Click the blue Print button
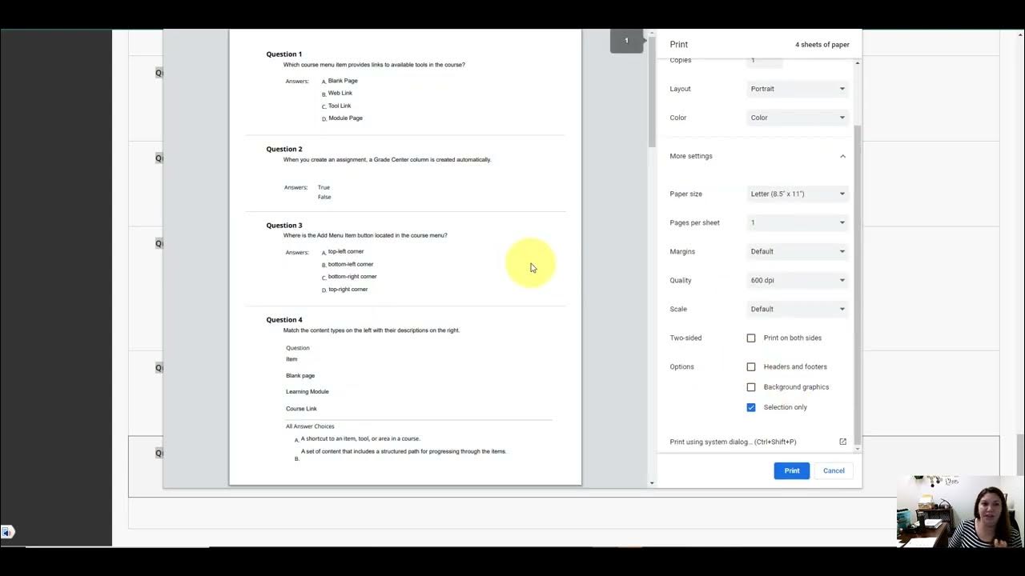The image size is (1025, 576). (x=791, y=470)
